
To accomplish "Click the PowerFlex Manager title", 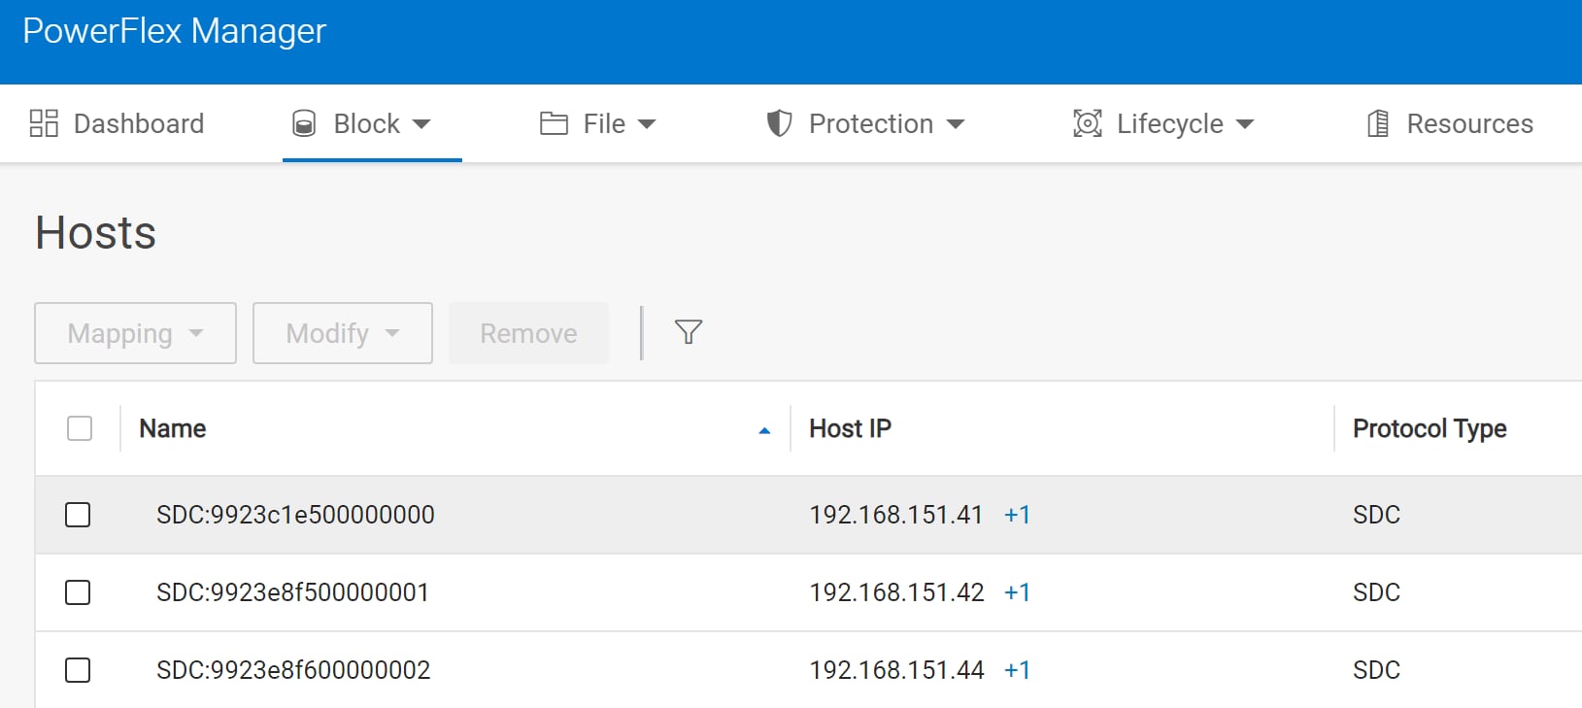I will 174,31.
